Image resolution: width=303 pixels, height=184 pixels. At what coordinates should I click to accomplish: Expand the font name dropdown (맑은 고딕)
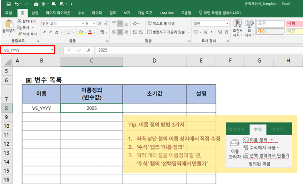coord(82,23)
